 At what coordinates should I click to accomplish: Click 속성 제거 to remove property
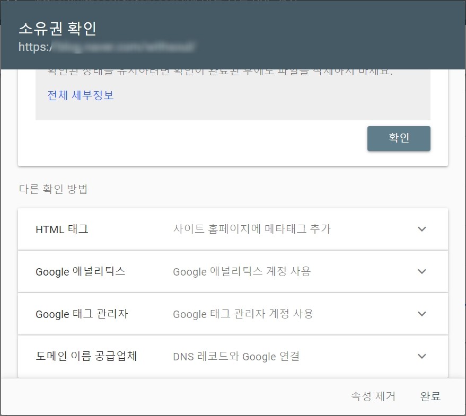[x=372, y=396]
